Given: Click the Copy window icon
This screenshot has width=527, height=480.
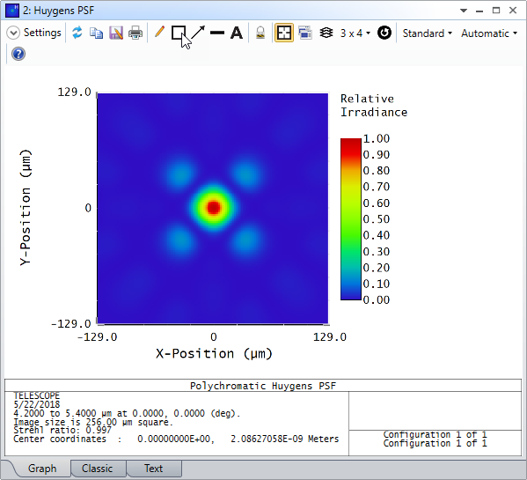Looking at the screenshot, I should click(x=96, y=33).
